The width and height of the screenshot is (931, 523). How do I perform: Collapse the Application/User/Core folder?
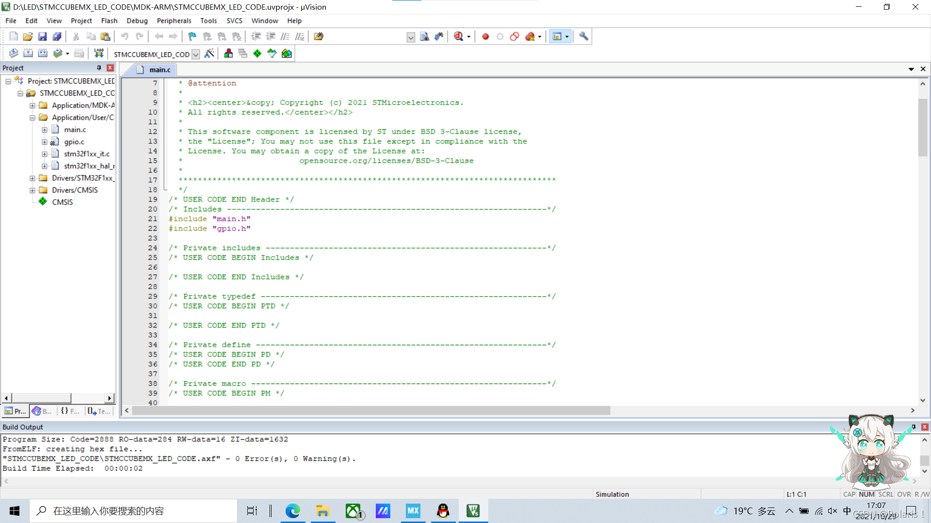[x=32, y=118]
